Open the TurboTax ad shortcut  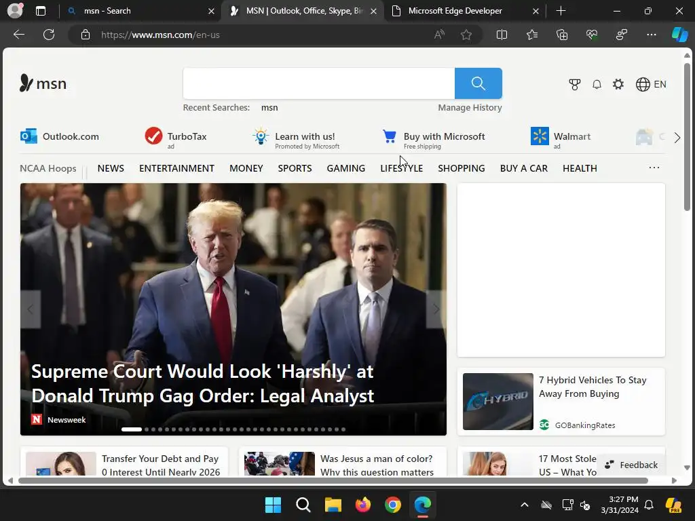point(176,137)
